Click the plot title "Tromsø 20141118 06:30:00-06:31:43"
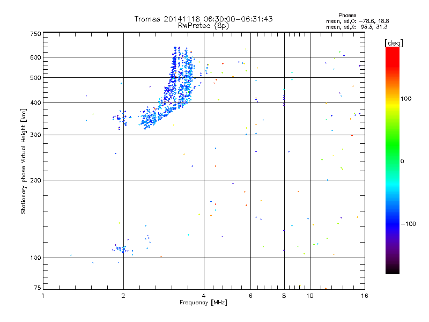Screen dimensions: 429x322 203,19
